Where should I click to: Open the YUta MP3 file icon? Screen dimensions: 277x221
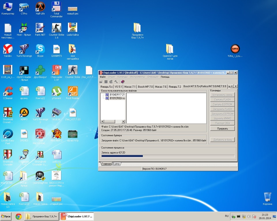point(235,50)
